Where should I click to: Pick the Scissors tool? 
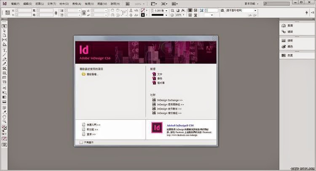pyautogui.click(x=4, y=88)
